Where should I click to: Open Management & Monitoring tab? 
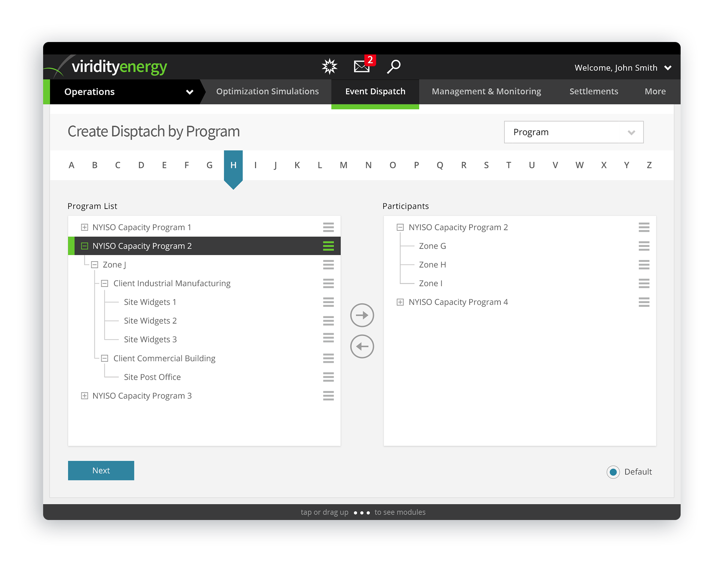coord(486,92)
